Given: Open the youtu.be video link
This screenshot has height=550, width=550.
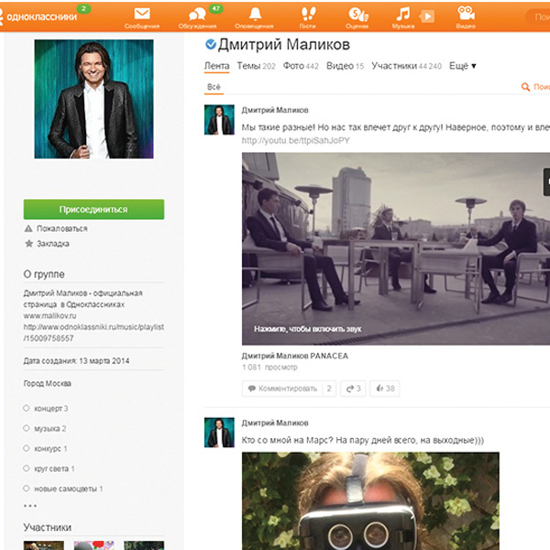Looking at the screenshot, I should pos(295,140).
